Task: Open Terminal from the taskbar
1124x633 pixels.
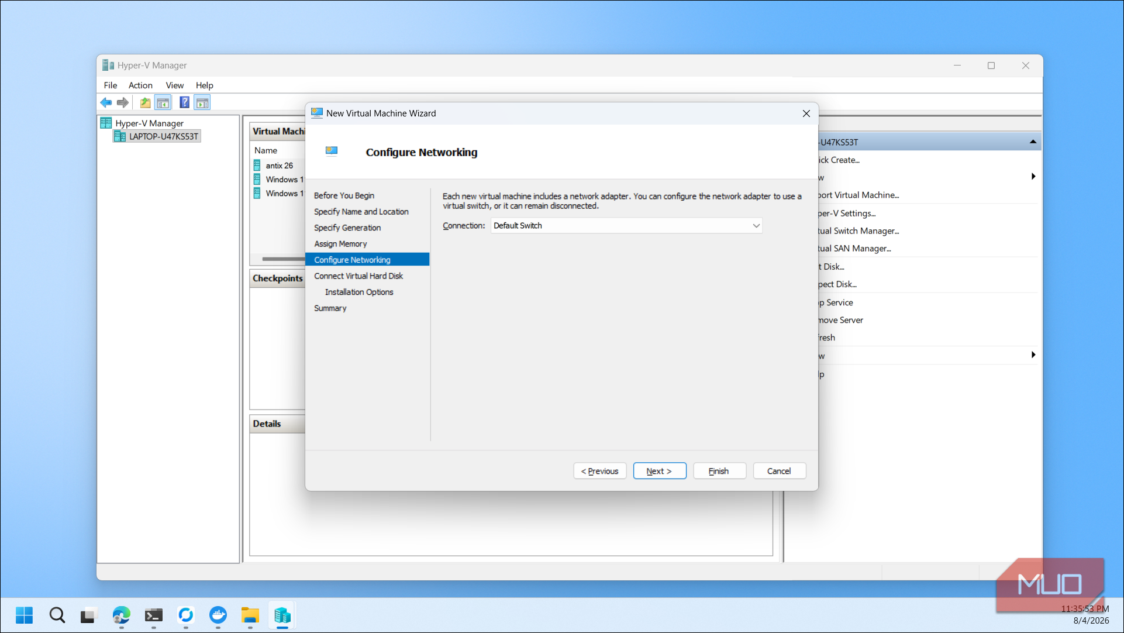Action: tap(153, 615)
